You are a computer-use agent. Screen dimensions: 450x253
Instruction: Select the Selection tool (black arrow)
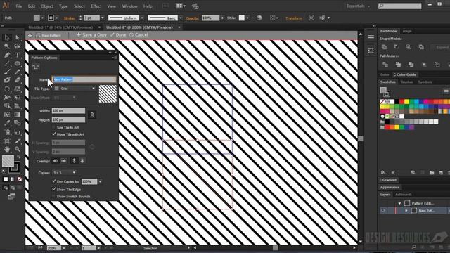7,37
